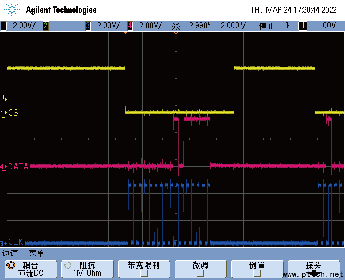This screenshot has height=280, width=345.
Task: Toggle the 微调 fine adjust checkbox
Action: [200, 273]
